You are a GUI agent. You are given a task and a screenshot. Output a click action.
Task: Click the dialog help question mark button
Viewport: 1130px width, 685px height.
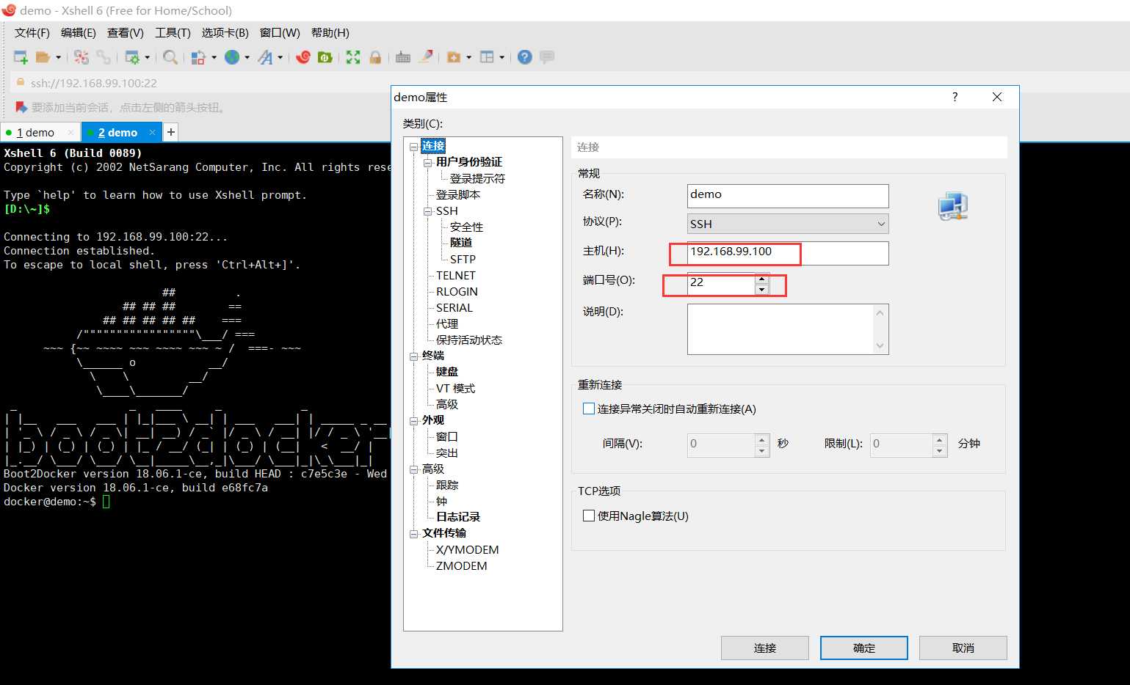[955, 97]
